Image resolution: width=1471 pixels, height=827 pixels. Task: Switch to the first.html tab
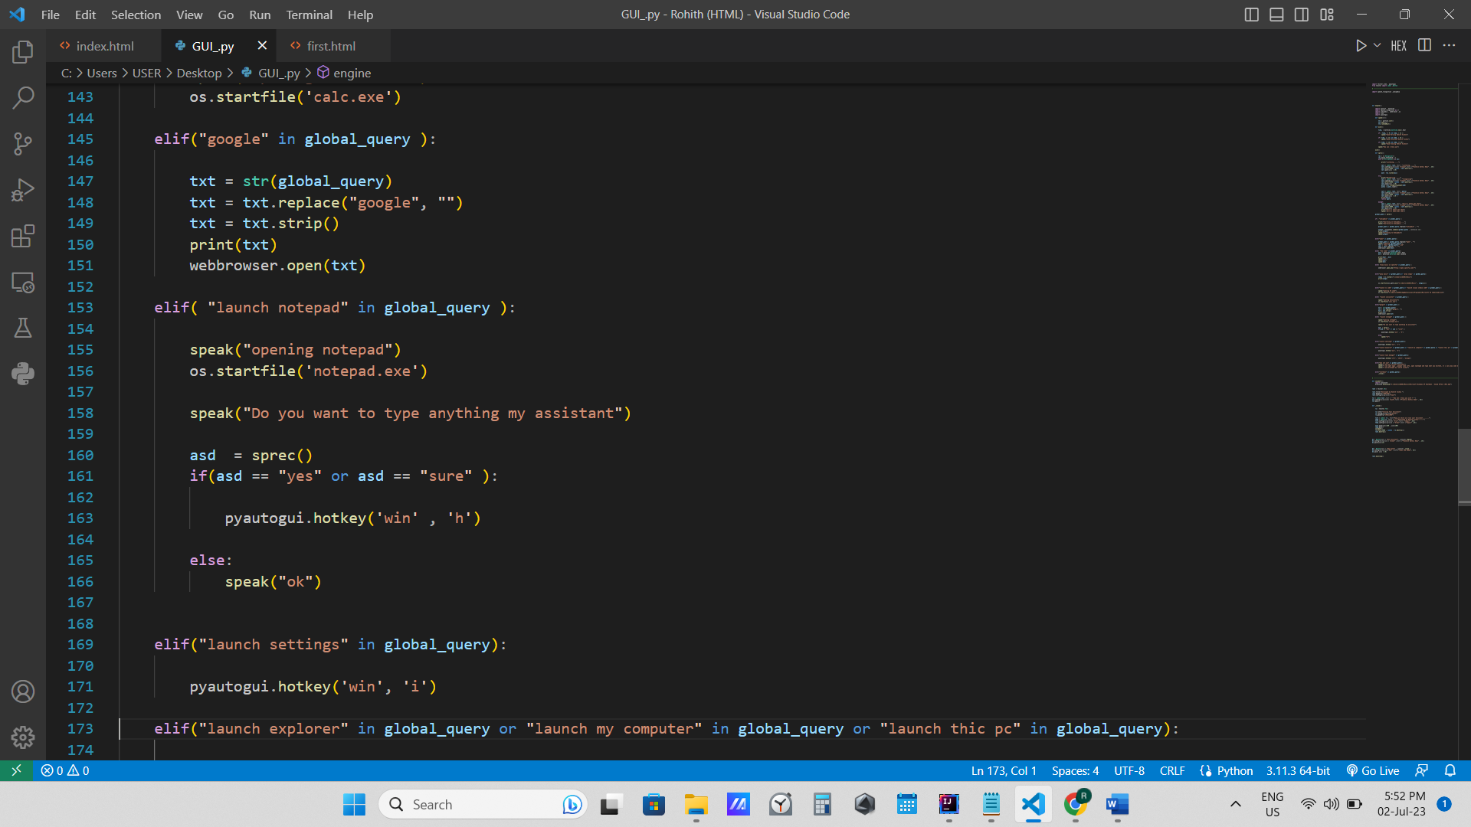pyautogui.click(x=331, y=46)
